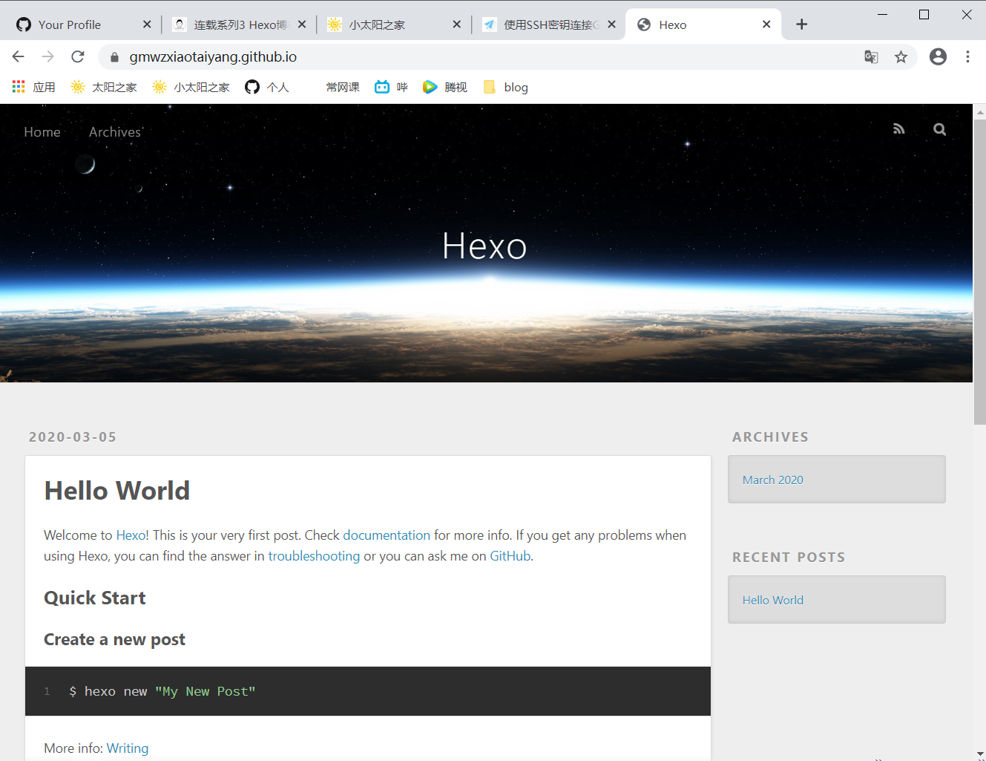Viewport: 986px width, 761px height.
Task: Follow the Hexo link in post text
Action: click(131, 535)
